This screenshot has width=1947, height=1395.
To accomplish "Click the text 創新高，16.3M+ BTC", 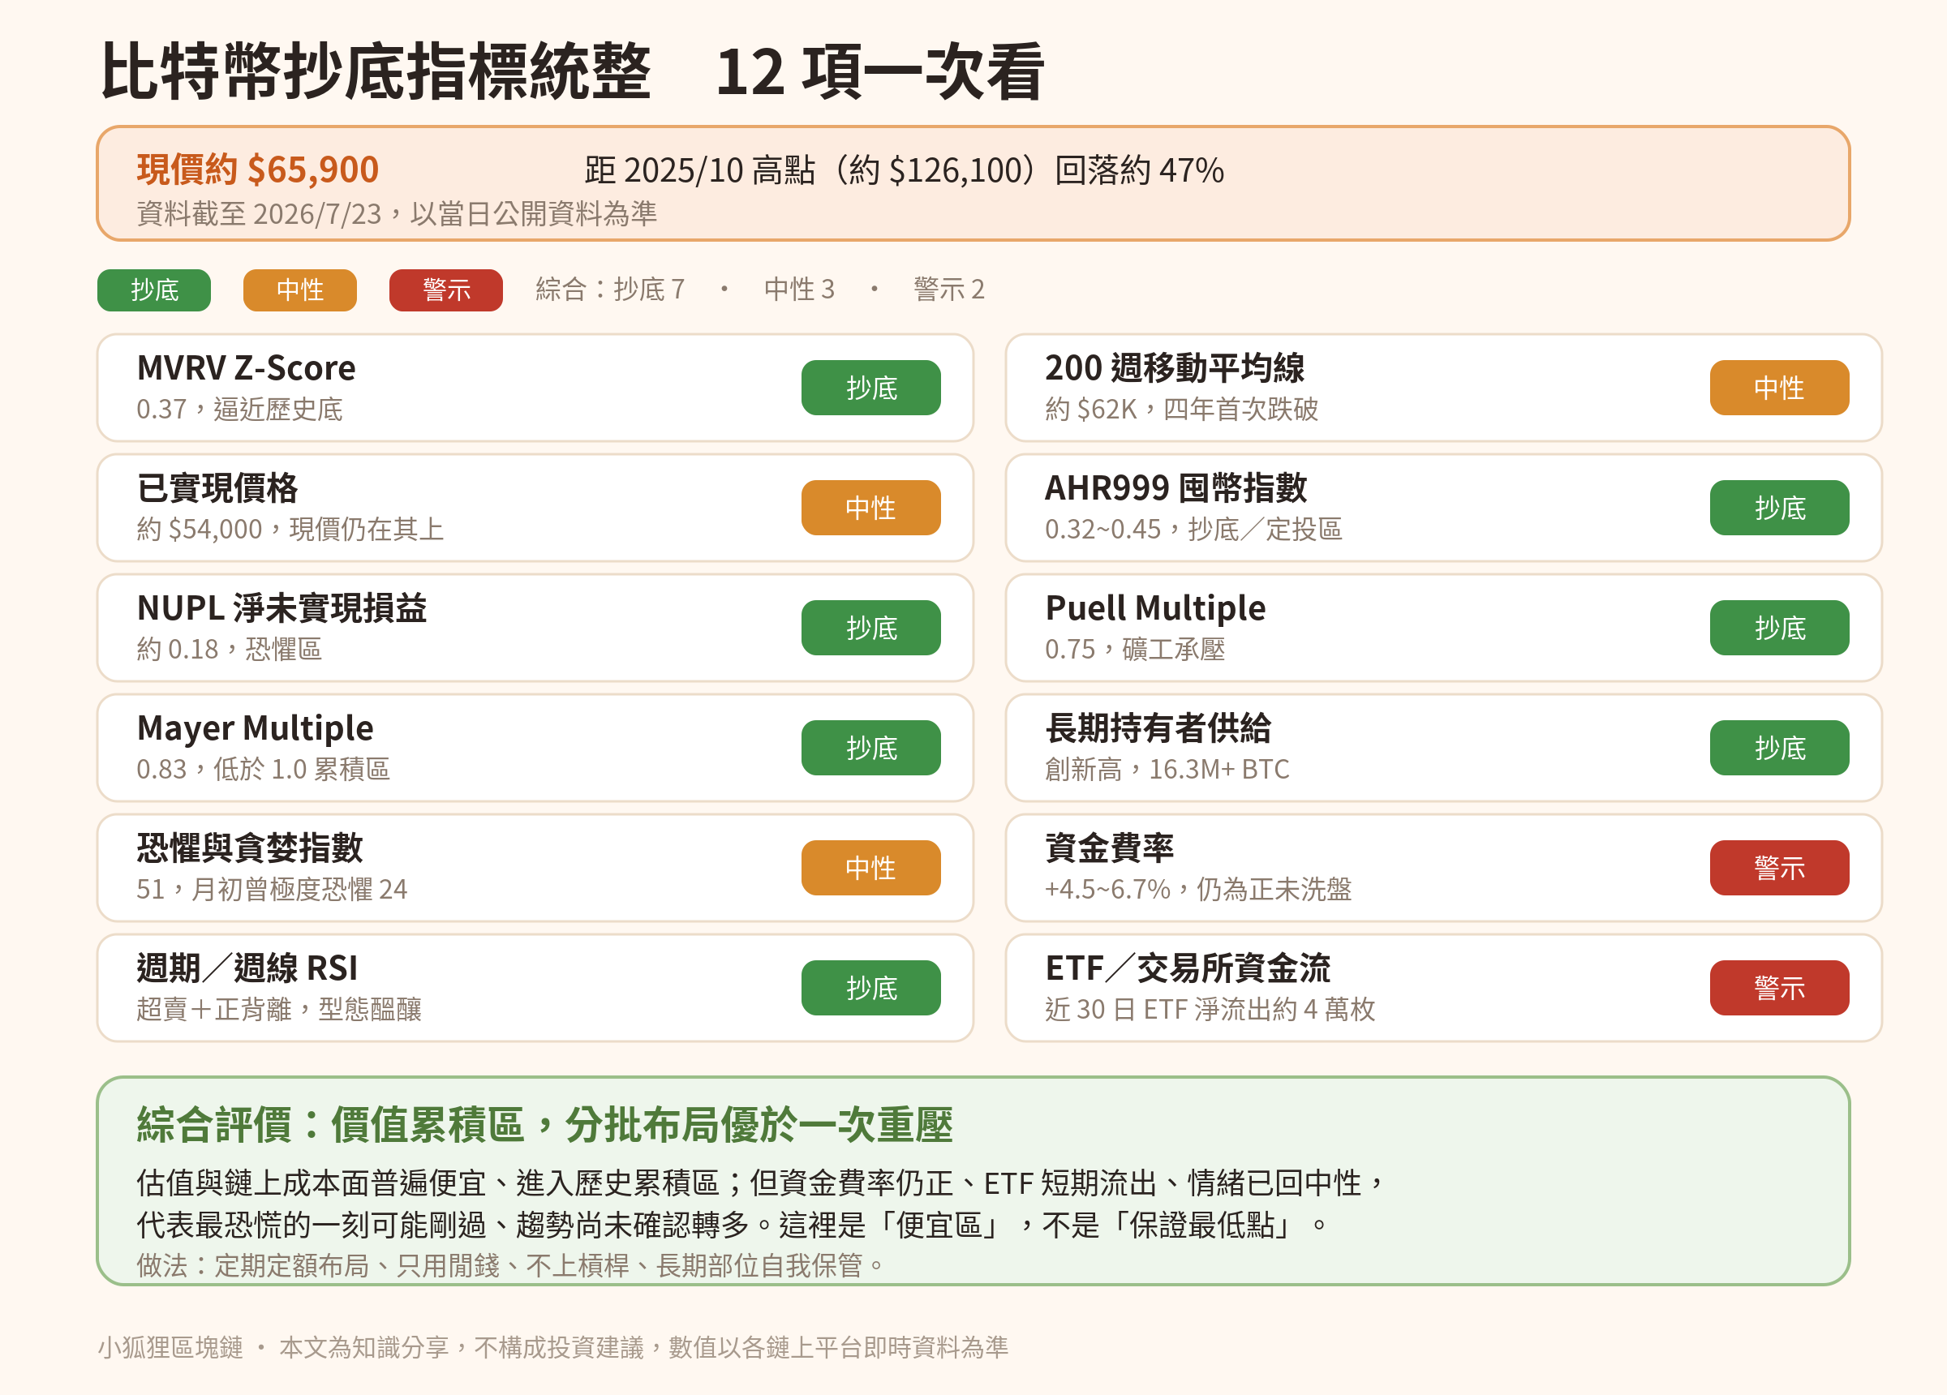I will click(x=1167, y=770).
